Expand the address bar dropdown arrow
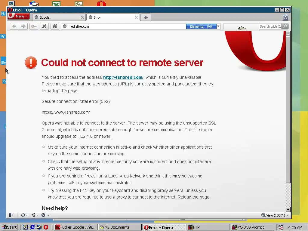The width and height of the screenshot is (308, 231). [218, 26]
